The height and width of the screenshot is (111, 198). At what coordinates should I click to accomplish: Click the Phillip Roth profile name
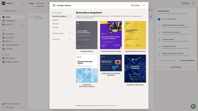(10, 108)
